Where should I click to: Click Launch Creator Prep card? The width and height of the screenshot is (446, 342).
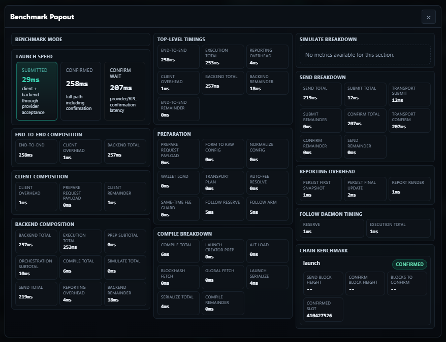click(x=223, y=251)
